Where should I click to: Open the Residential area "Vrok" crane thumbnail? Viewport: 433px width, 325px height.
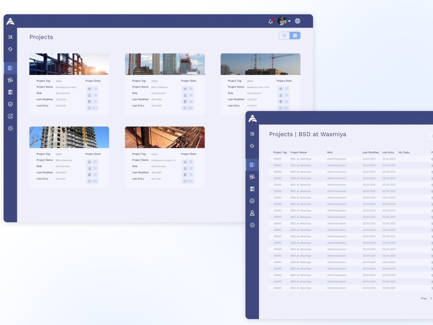coord(260,64)
